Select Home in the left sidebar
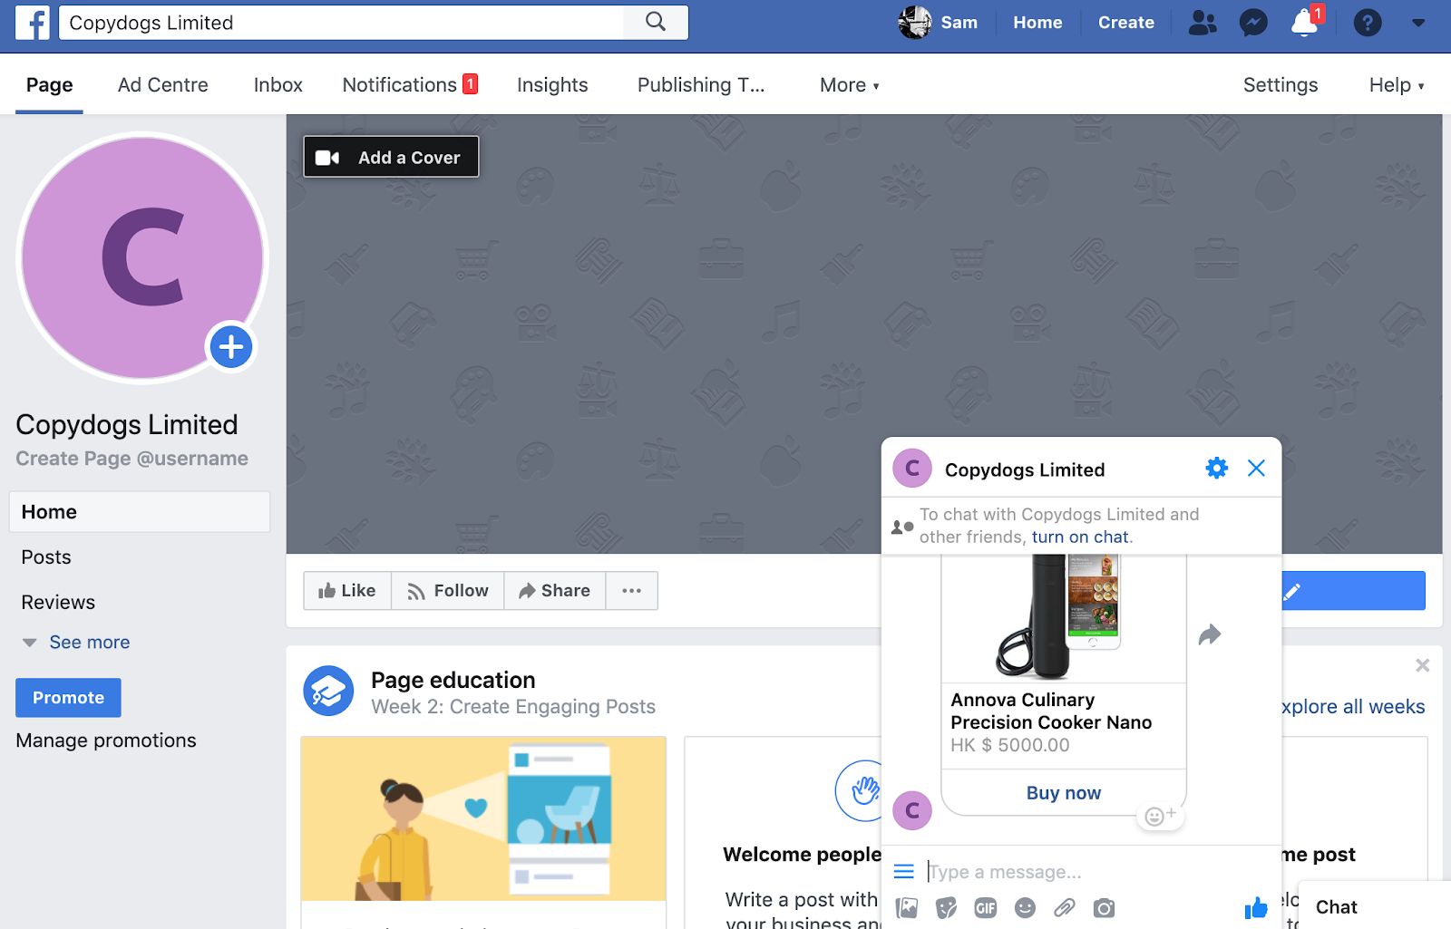 tap(140, 512)
